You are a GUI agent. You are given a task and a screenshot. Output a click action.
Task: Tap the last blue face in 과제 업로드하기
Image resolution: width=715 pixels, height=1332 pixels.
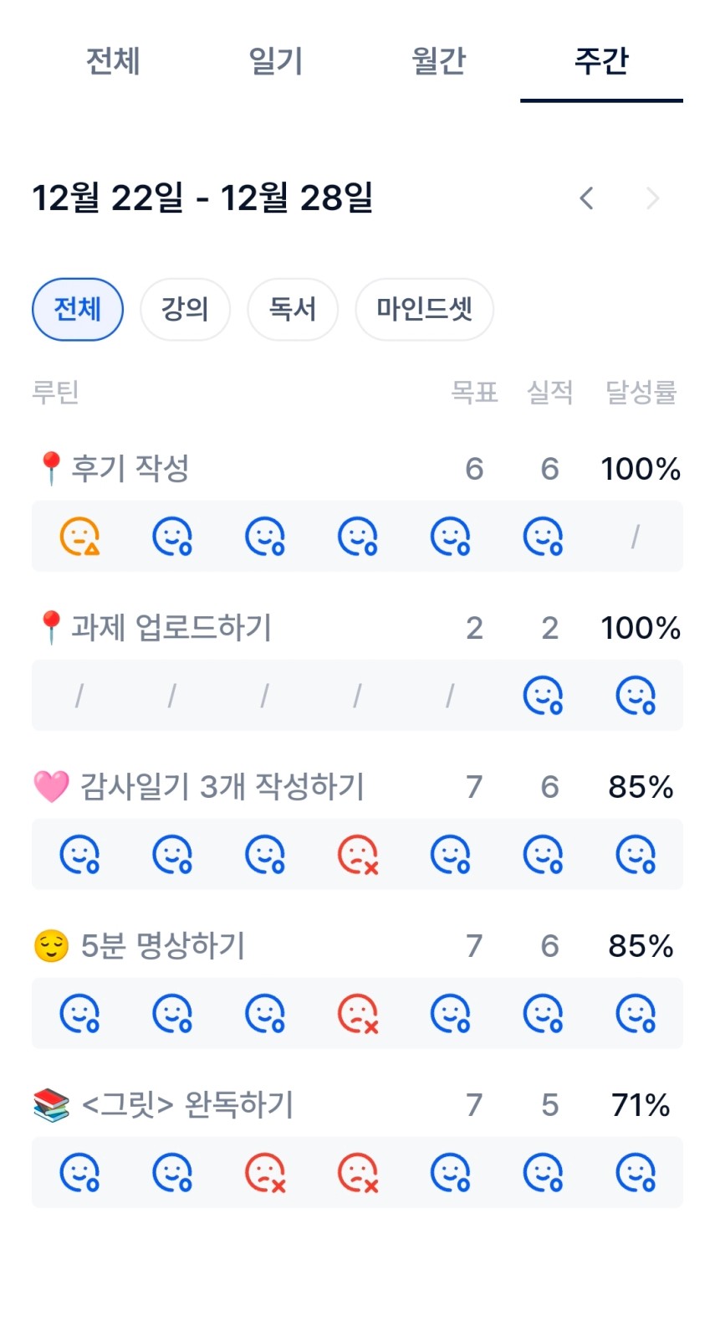(636, 696)
